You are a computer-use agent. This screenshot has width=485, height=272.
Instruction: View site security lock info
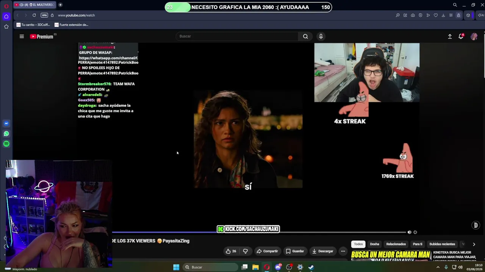[x=52, y=15]
